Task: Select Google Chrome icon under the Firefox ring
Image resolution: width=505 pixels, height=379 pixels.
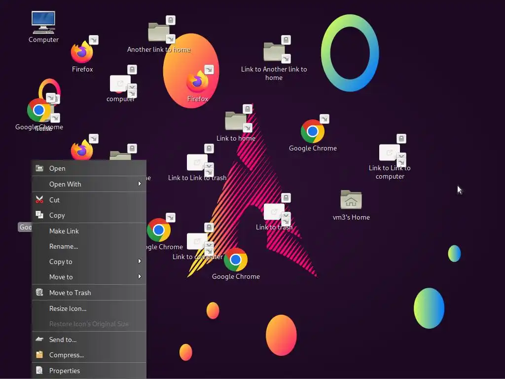Action: [x=38, y=110]
